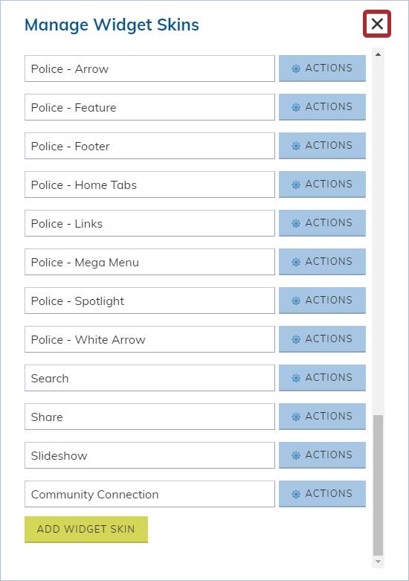Click gear icon beside Slideshow skin
This screenshot has width=409, height=581.
click(296, 455)
